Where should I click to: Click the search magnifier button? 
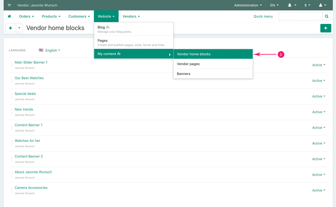coord(327,16)
